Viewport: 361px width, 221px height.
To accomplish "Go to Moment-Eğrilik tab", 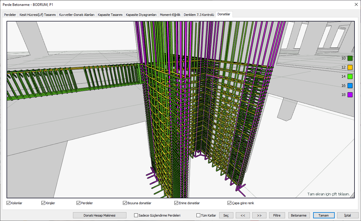I will click(x=170, y=15).
